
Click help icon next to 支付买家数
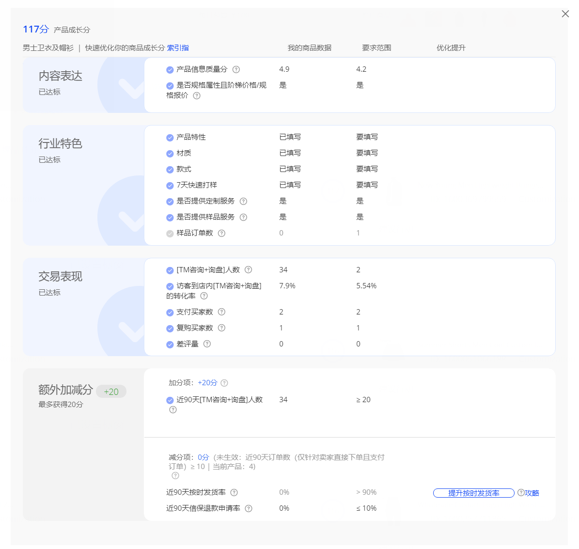click(221, 312)
